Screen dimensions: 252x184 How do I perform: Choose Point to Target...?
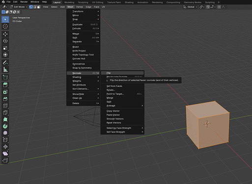[x=122, y=94]
